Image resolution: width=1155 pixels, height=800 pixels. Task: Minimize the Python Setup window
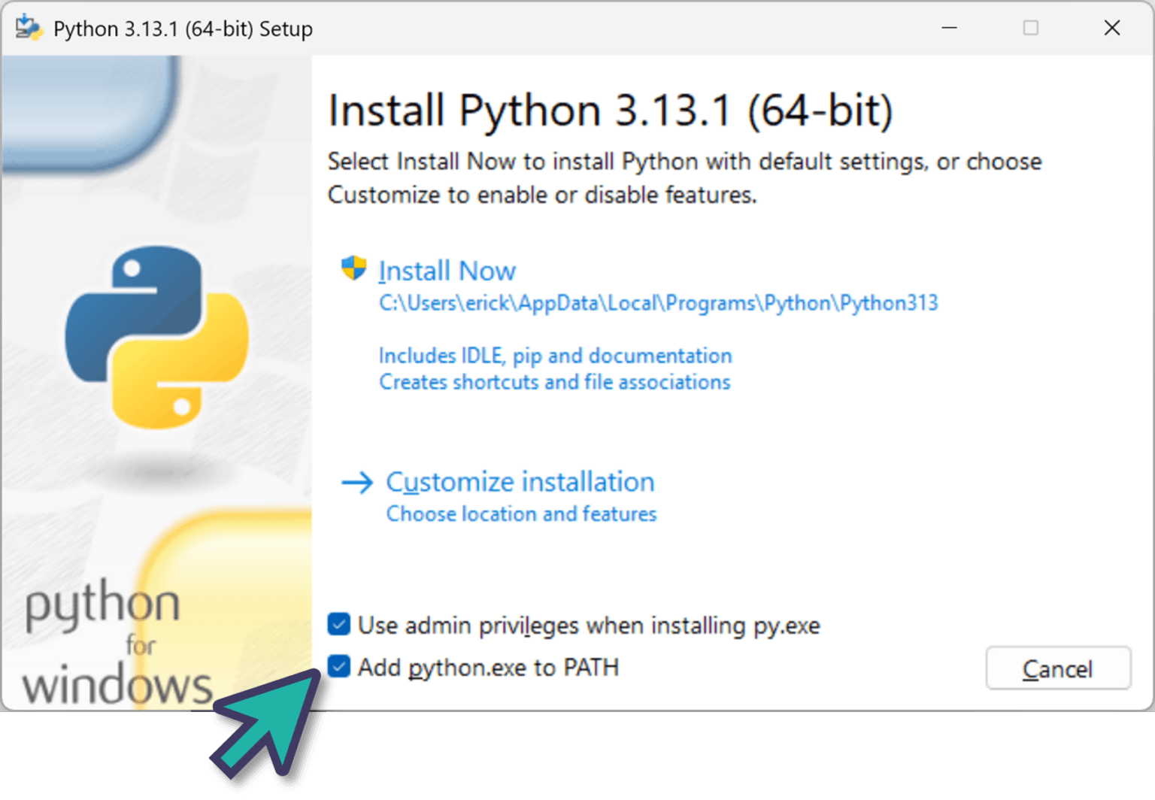950,28
